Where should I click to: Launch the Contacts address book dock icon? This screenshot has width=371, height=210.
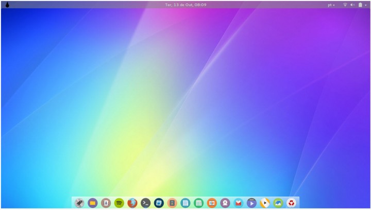point(106,203)
